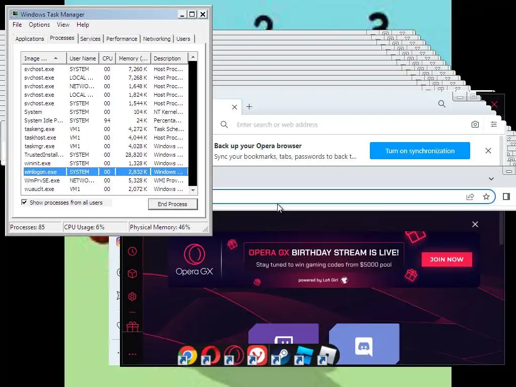Open the blue Windows-style desktop shortcut icon
The height and width of the screenshot is (387, 516).
pos(303,355)
